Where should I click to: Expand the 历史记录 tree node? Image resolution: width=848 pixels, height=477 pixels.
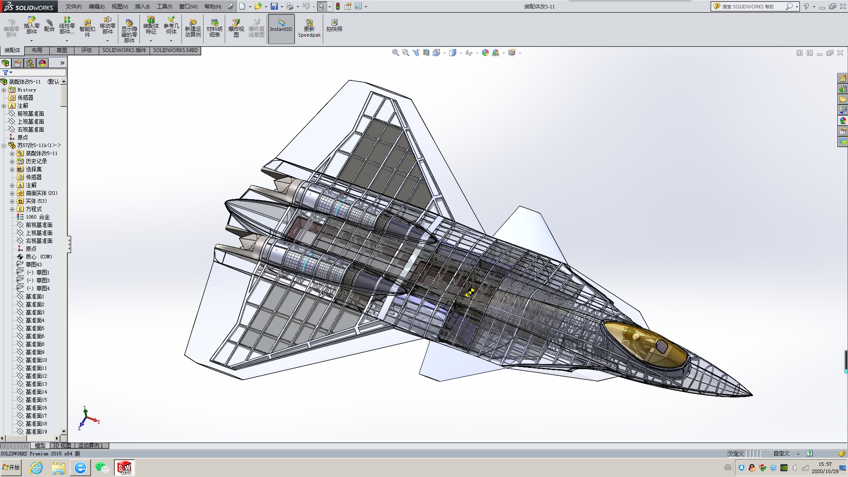click(x=12, y=162)
